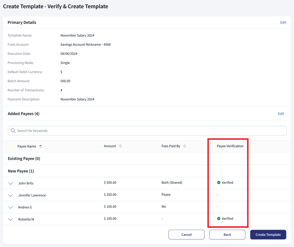Click the Existing Payee (0) group heading
294x247 pixels.
pyautogui.click(x=24, y=158)
